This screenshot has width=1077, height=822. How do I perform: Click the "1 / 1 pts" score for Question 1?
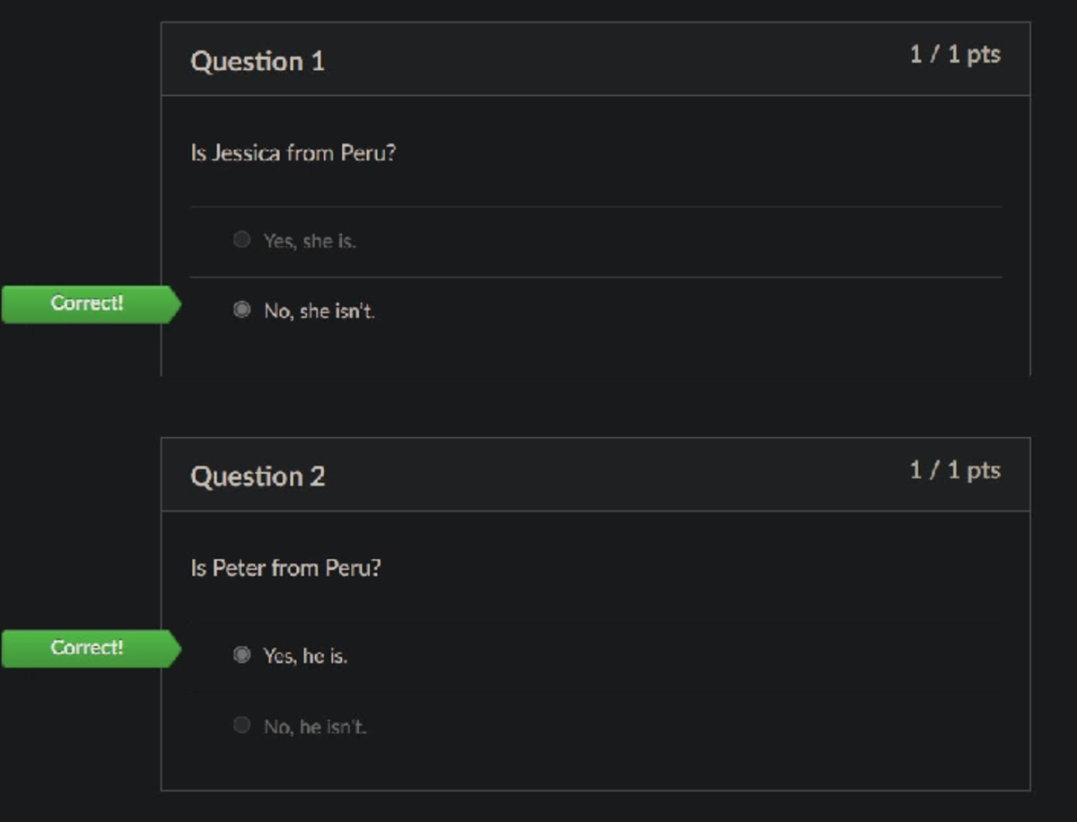[x=954, y=54]
